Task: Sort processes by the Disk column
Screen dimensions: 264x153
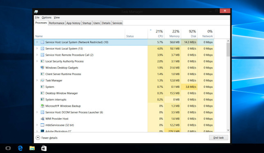Action: click(189, 34)
